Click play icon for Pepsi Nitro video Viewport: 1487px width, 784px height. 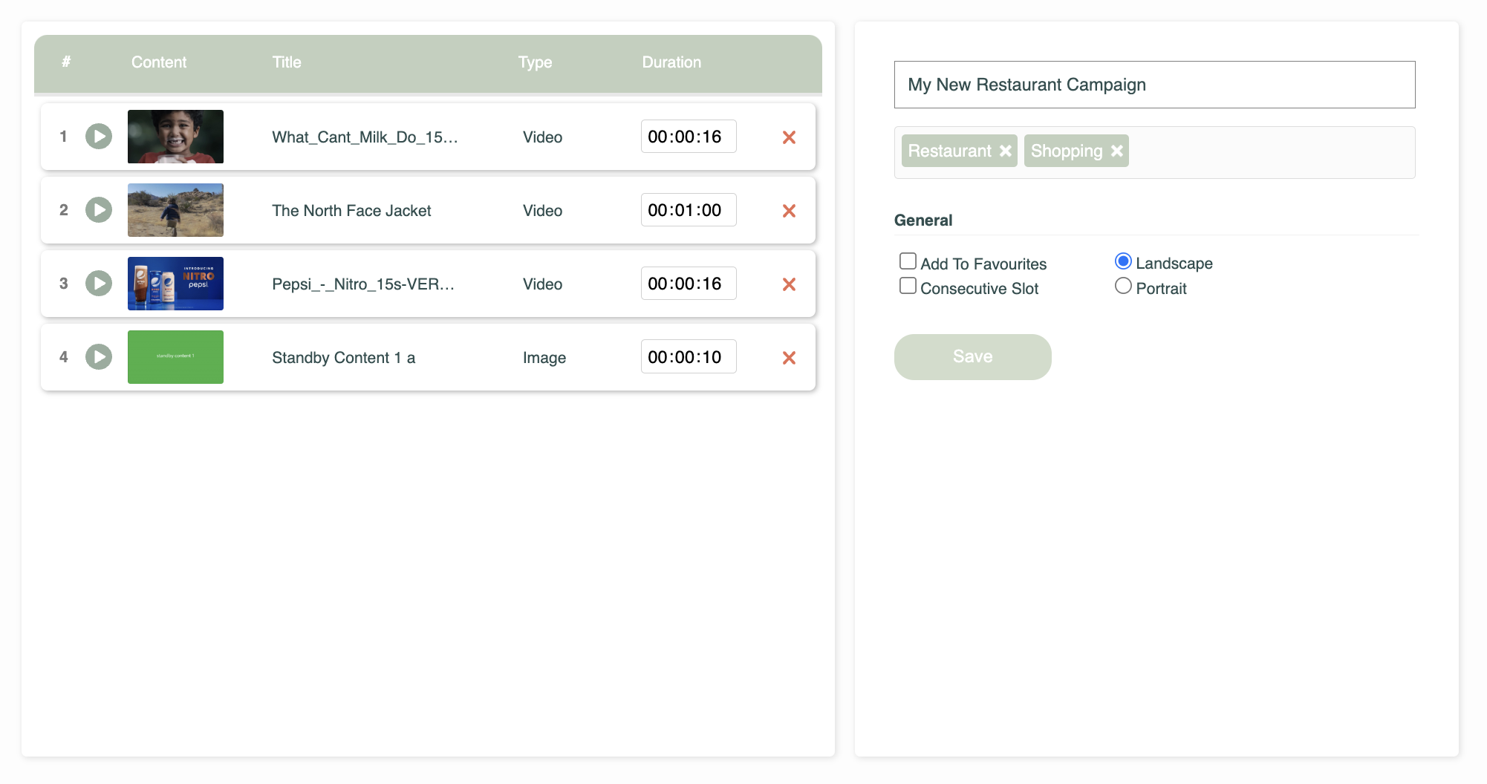click(x=99, y=284)
